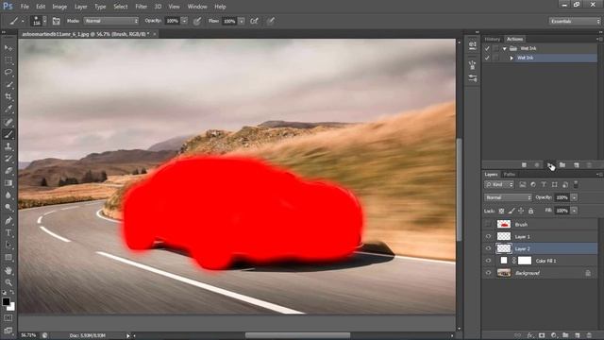Select the Brush tool in toolbox

(x=8, y=134)
